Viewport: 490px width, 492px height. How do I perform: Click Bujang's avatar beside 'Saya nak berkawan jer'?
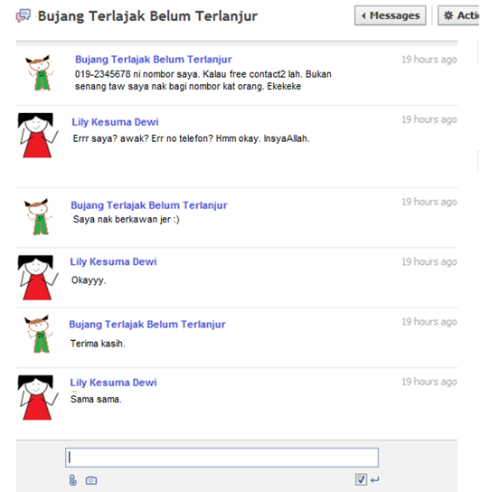pyautogui.click(x=38, y=216)
